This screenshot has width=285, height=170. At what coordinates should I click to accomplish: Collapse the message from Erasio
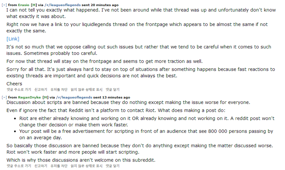tap(4, 5)
